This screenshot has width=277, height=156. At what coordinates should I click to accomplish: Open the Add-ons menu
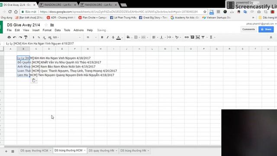79,30
